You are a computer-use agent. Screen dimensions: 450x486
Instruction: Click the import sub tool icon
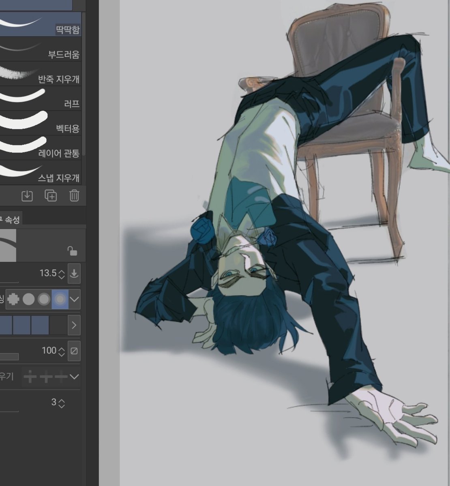[27, 196]
